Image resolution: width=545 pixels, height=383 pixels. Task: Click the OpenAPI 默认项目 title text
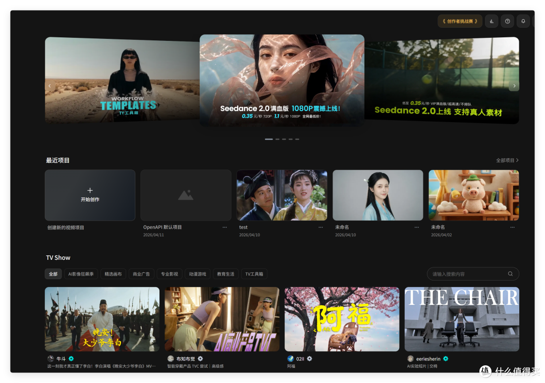[x=162, y=227]
